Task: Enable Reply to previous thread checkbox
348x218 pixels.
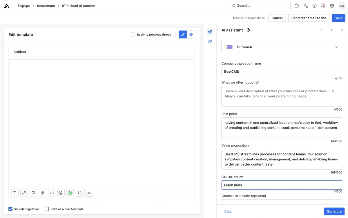Action: pos(133,34)
